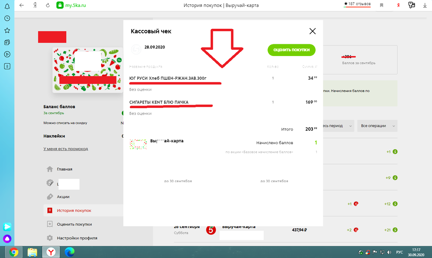This screenshot has width=432, height=258.
Task: Click the red Я icon near bookmark
Action: pos(398,6)
